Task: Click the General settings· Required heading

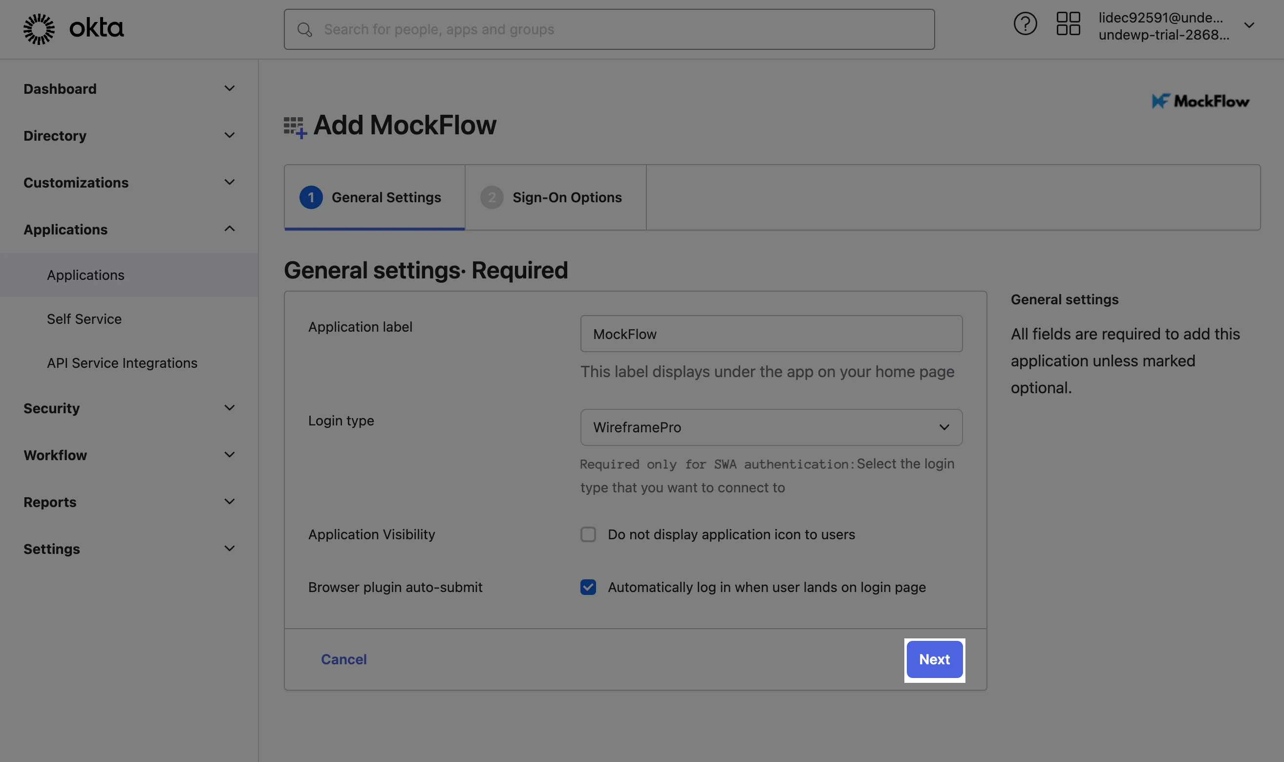Action: (426, 270)
